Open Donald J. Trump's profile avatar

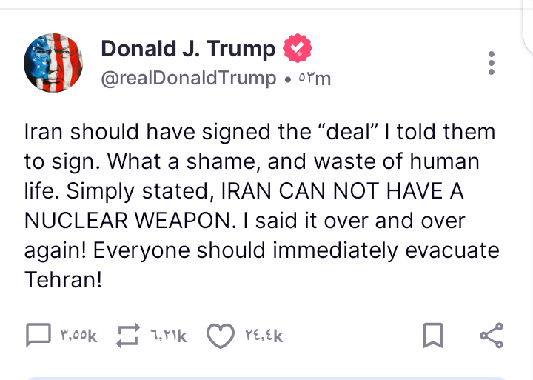tap(53, 63)
